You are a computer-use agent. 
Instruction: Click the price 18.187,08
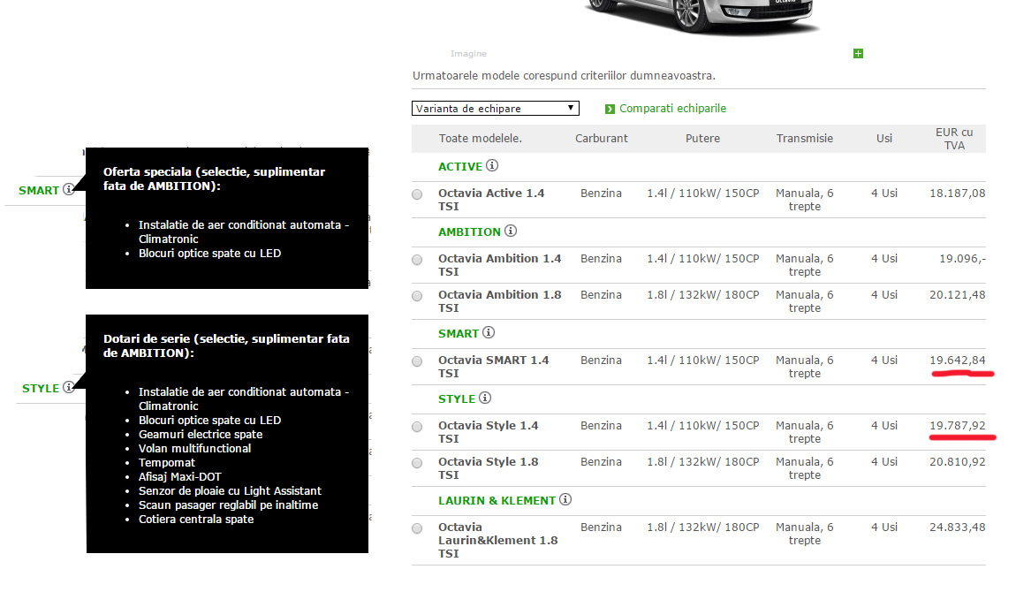[x=958, y=193]
